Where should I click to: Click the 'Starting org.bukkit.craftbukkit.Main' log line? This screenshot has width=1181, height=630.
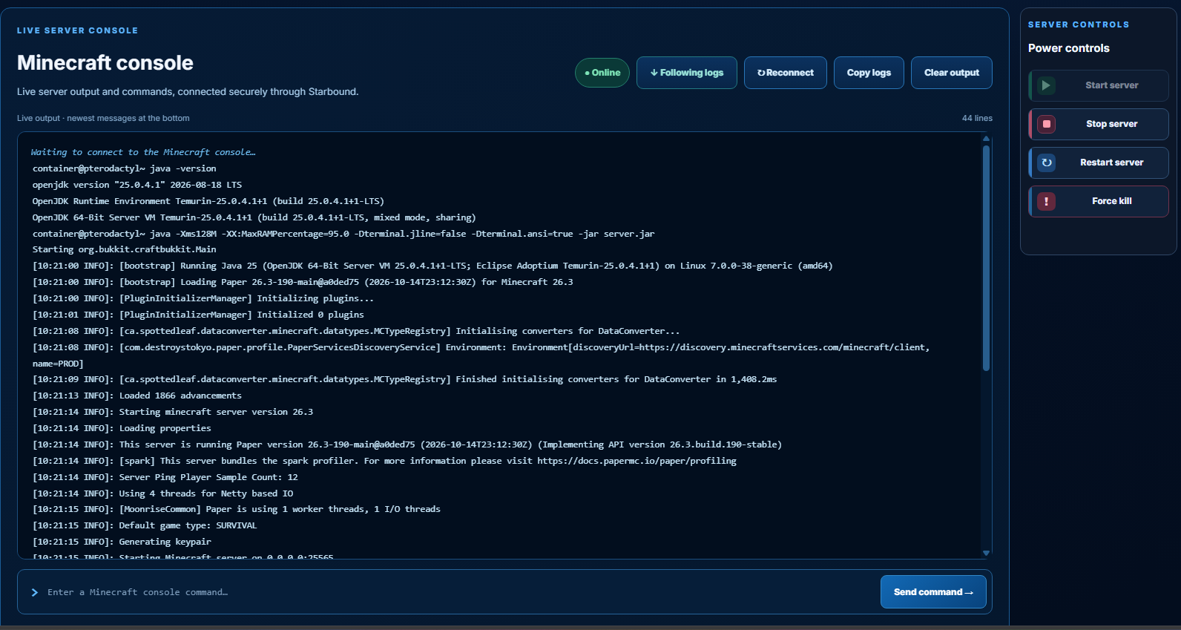click(x=125, y=249)
